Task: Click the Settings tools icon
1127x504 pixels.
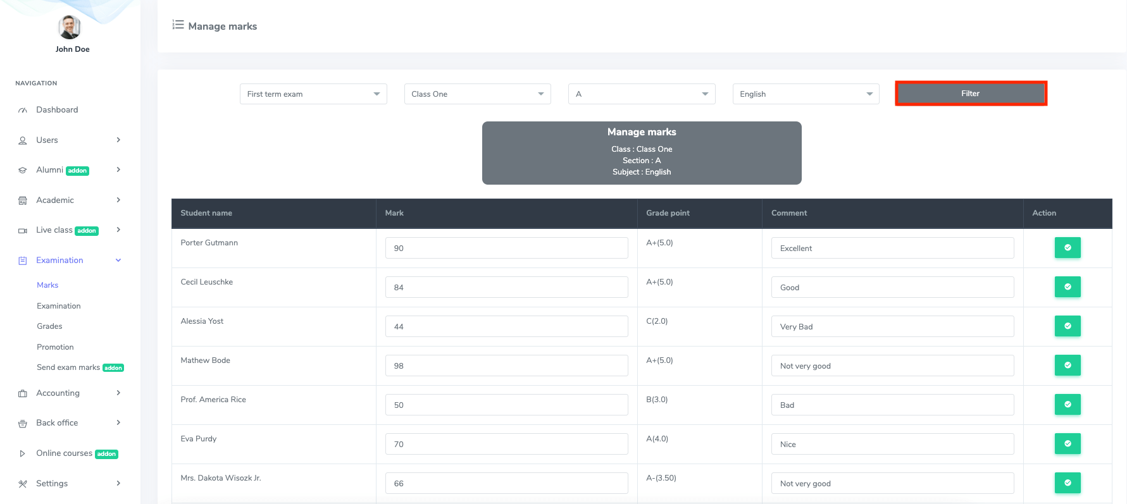Action: pyautogui.click(x=23, y=484)
